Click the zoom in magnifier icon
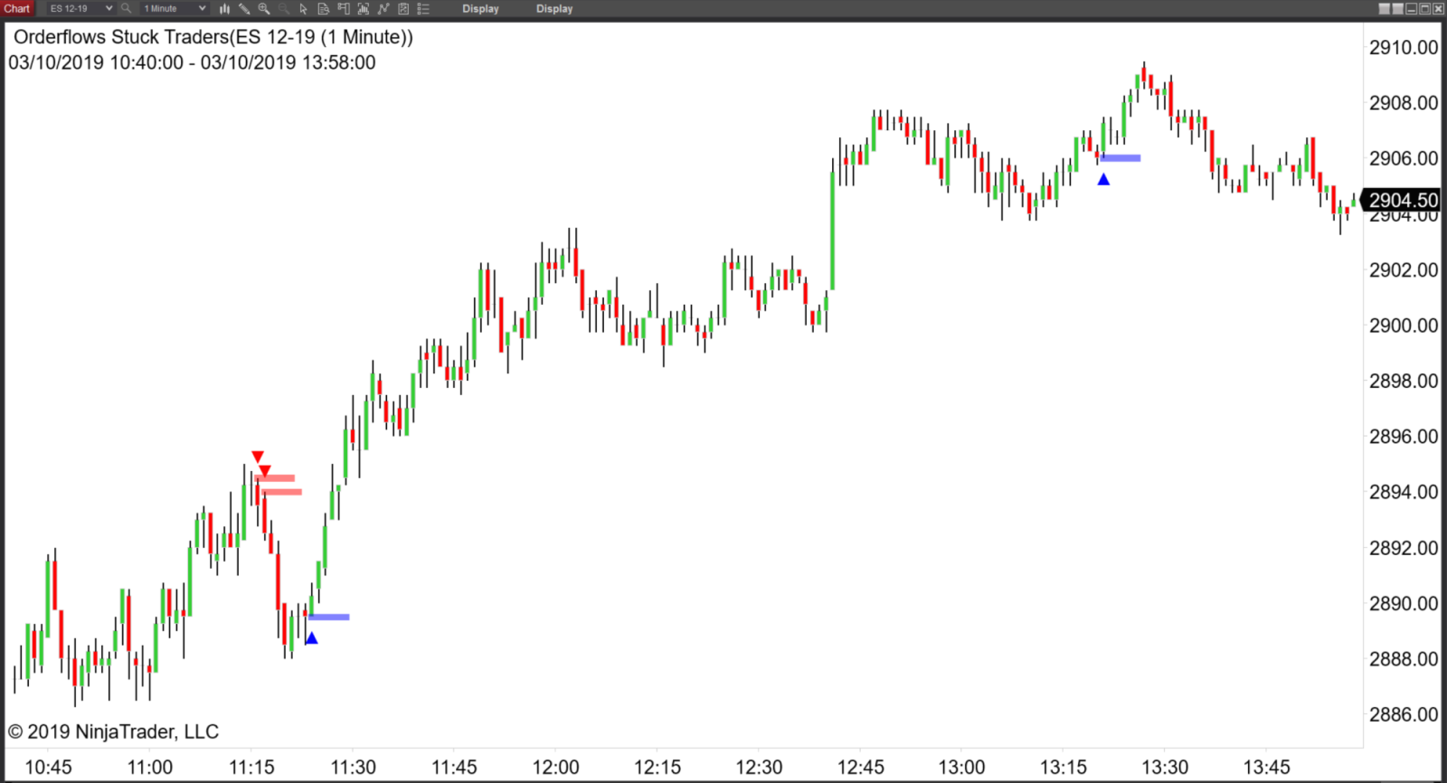The width and height of the screenshot is (1447, 783). click(x=264, y=9)
